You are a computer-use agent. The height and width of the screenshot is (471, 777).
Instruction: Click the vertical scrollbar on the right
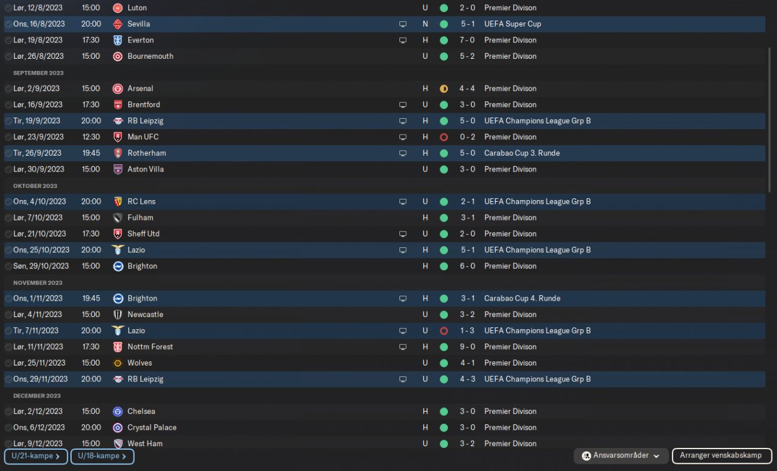(770, 97)
